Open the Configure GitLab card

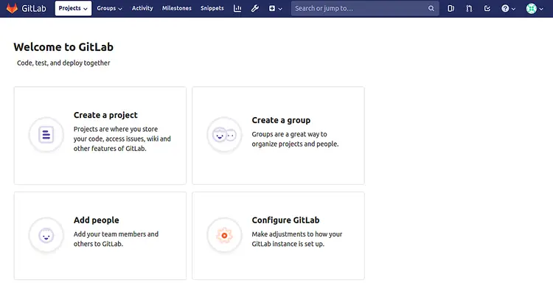coord(278,235)
